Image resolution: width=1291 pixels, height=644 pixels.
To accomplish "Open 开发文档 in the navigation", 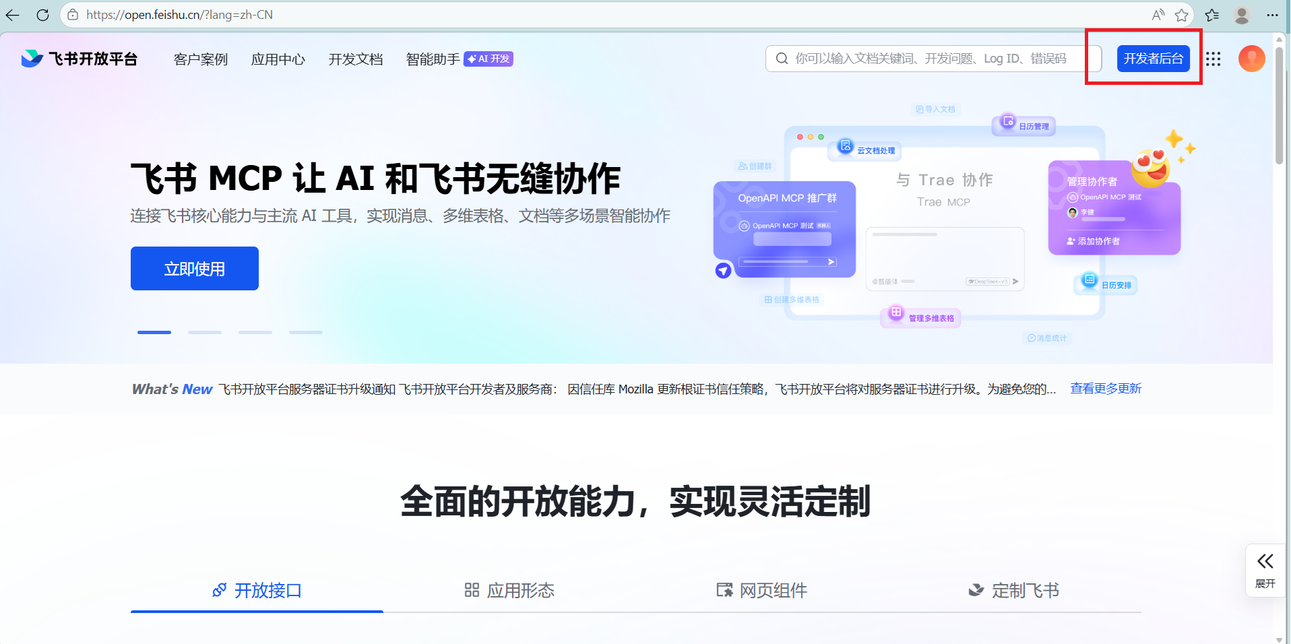I will (356, 59).
